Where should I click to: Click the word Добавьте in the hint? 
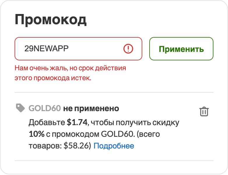47,123
